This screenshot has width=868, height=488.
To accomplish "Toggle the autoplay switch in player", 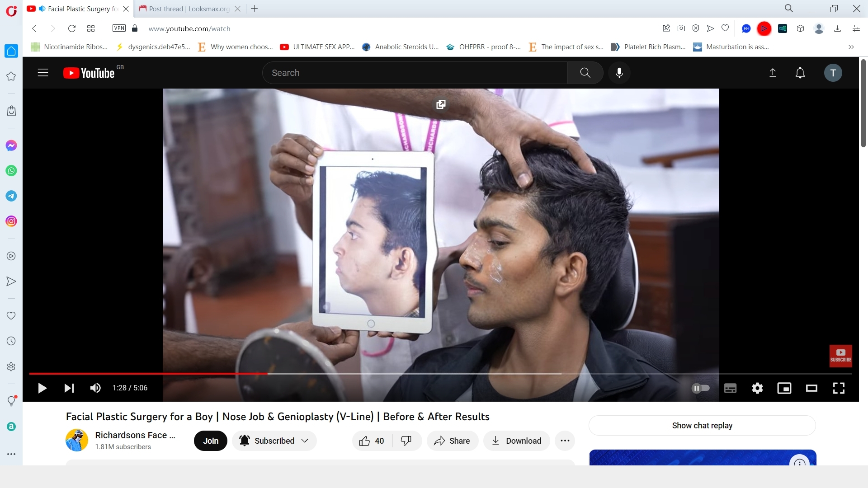I will click(x=701, y=388).
